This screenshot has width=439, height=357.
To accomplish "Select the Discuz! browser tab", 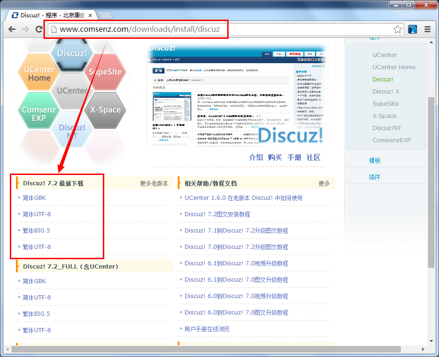I will click(51, 15).
